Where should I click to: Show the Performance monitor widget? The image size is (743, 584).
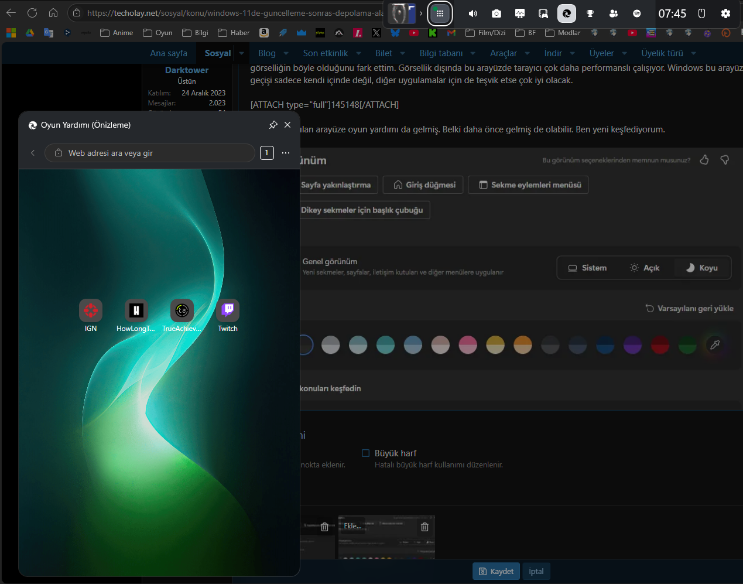coord(520,13)
